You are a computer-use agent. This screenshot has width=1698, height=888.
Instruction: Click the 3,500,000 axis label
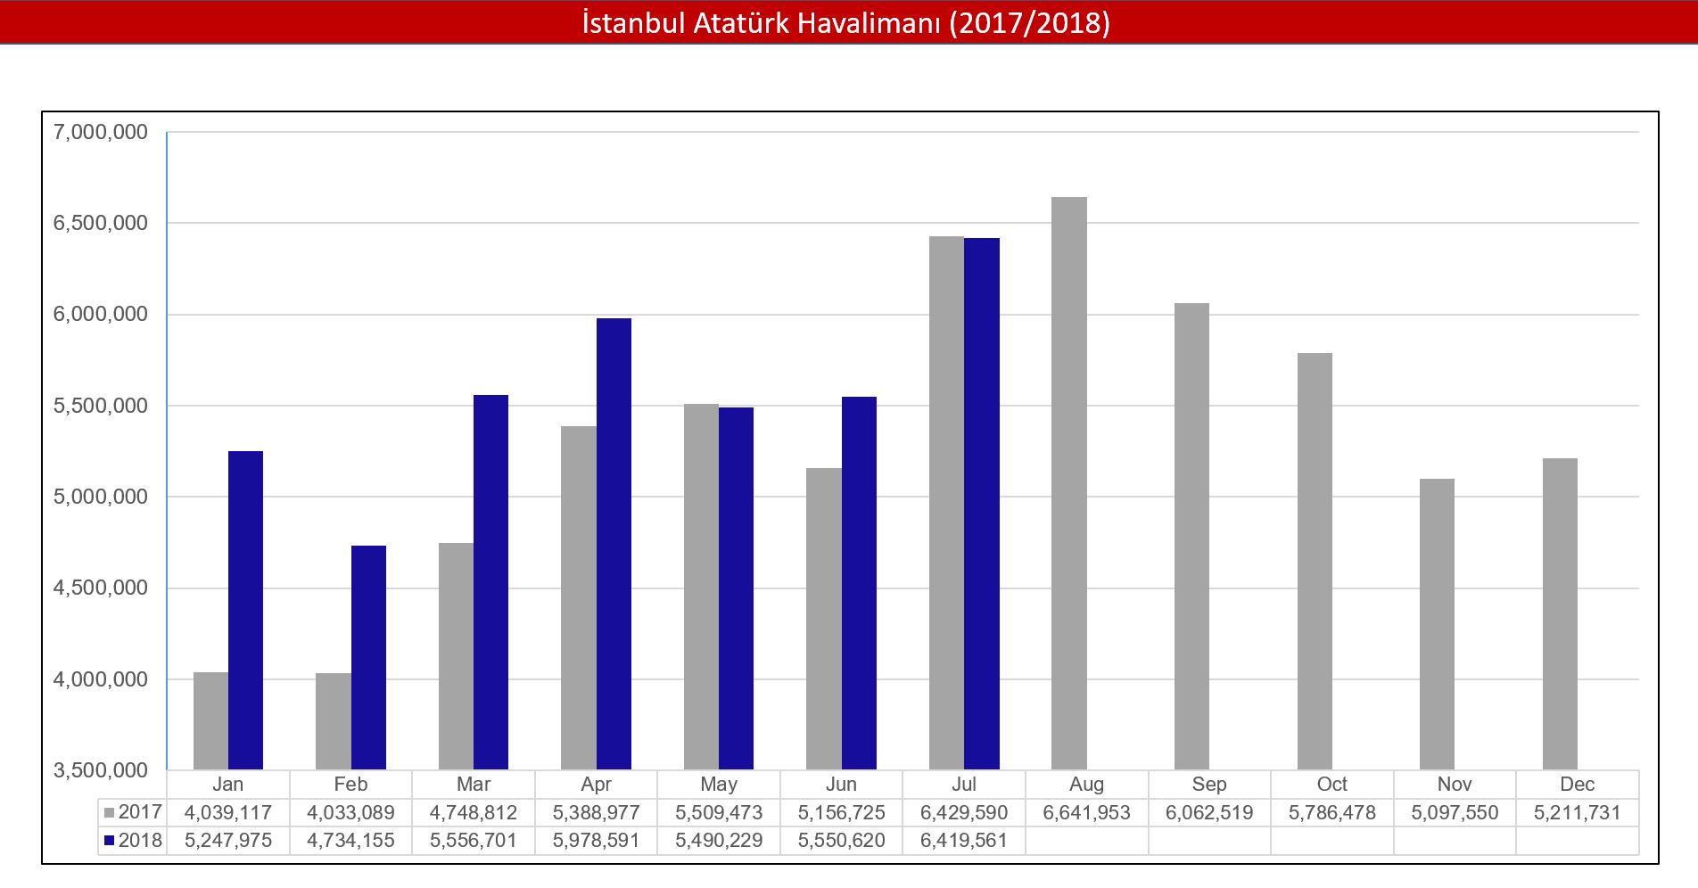[101, 771]
